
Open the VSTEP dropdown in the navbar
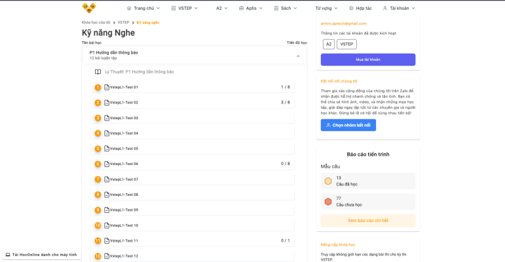pos(185,8)
